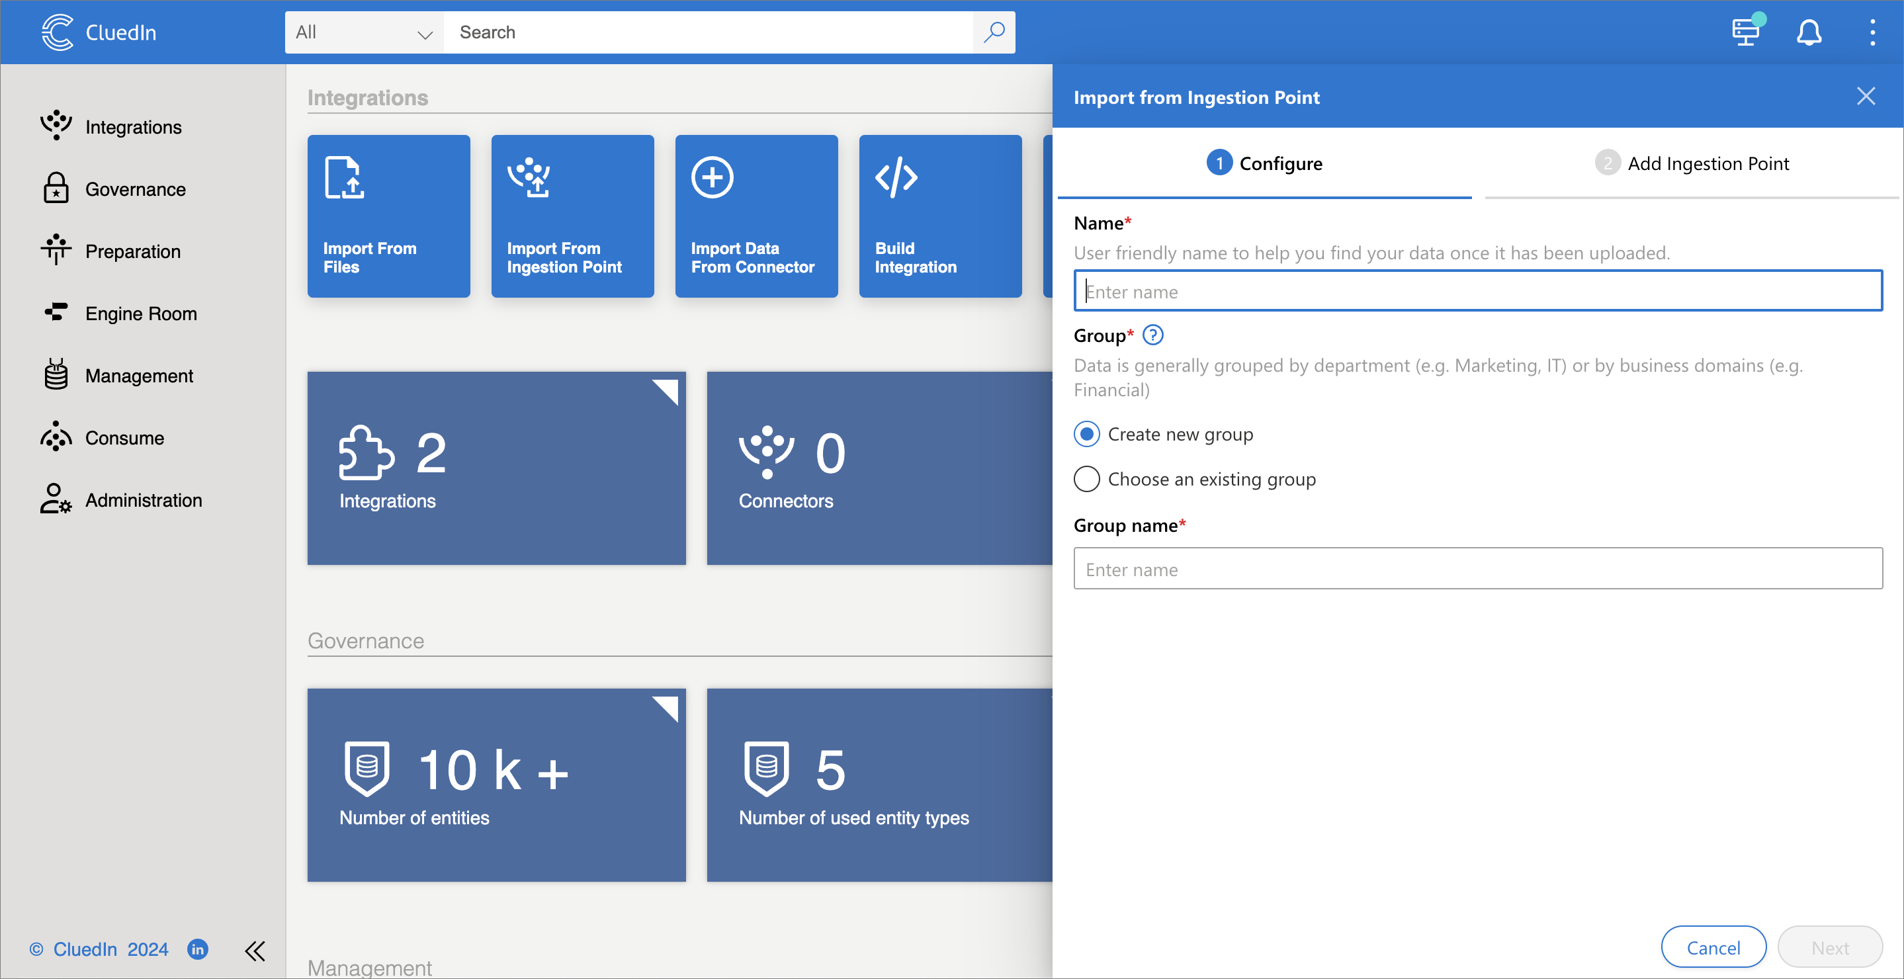Close the Import from Ingestion Point panel

pyautogui.click(x=1866, y=96)
